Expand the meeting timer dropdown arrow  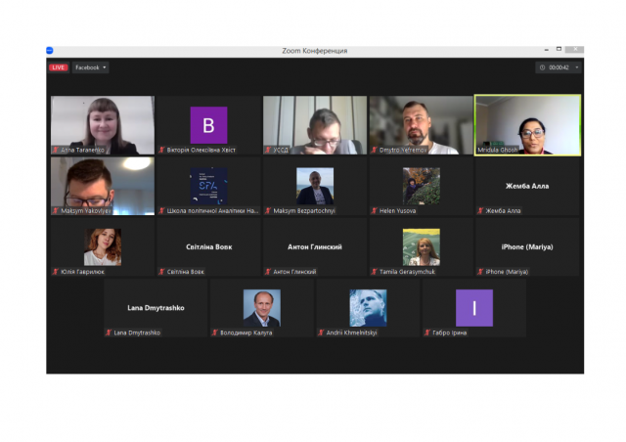tap(577, 67)
